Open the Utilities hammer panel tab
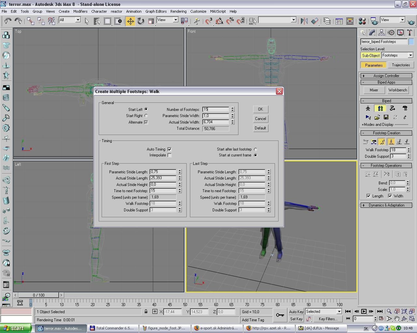 [x=410, y=33]
